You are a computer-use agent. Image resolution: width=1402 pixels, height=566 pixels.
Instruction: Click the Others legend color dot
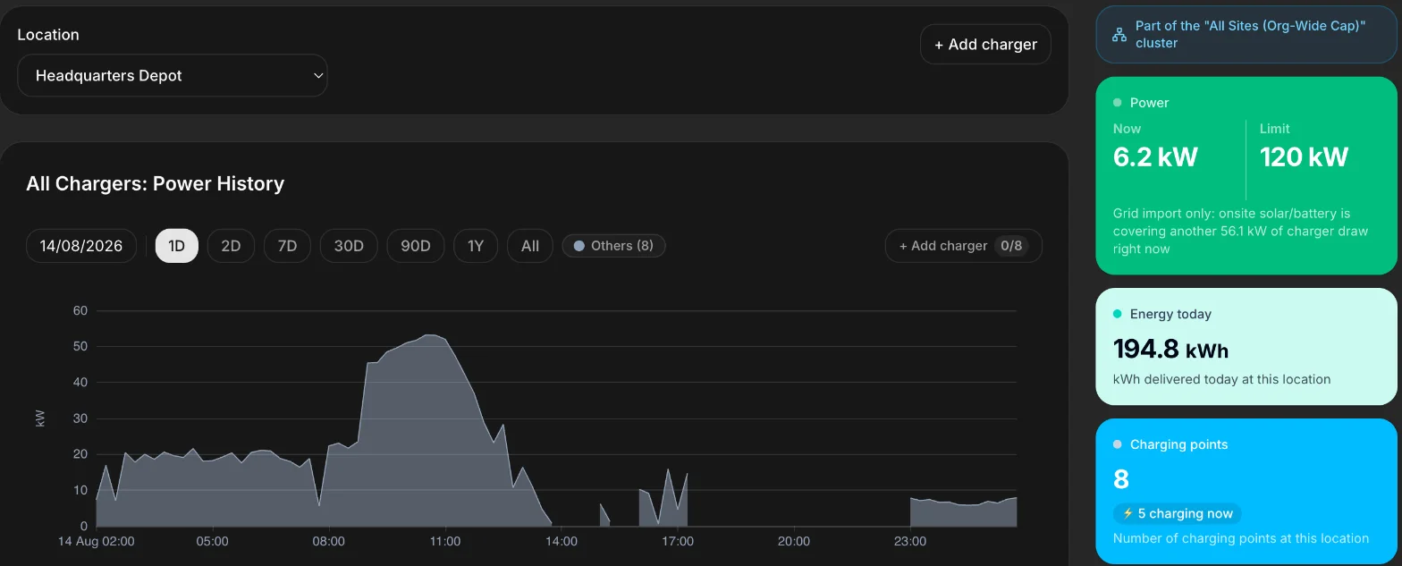(x=579, y=246)
